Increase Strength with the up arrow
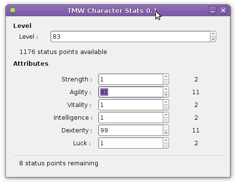237x184 pixels. [166, 77]
